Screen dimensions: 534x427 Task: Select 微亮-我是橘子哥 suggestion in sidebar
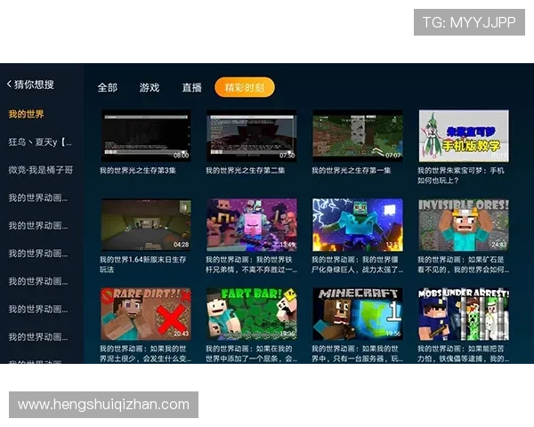pos(41,170)
